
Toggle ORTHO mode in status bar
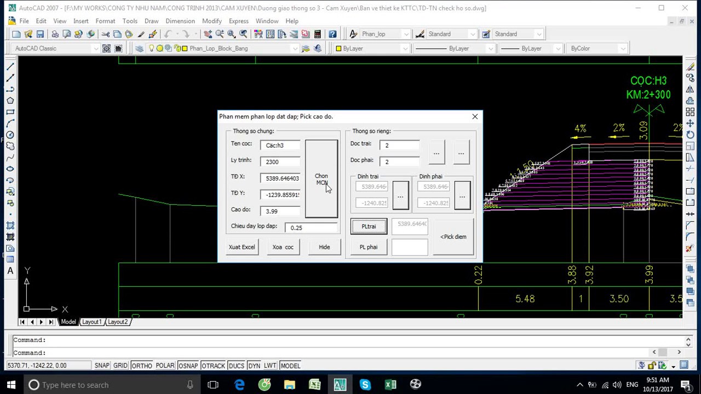click(x=142, y=366)
